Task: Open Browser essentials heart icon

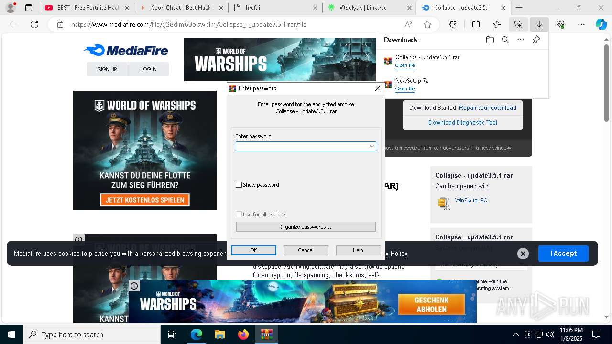Action: [560, 24]
